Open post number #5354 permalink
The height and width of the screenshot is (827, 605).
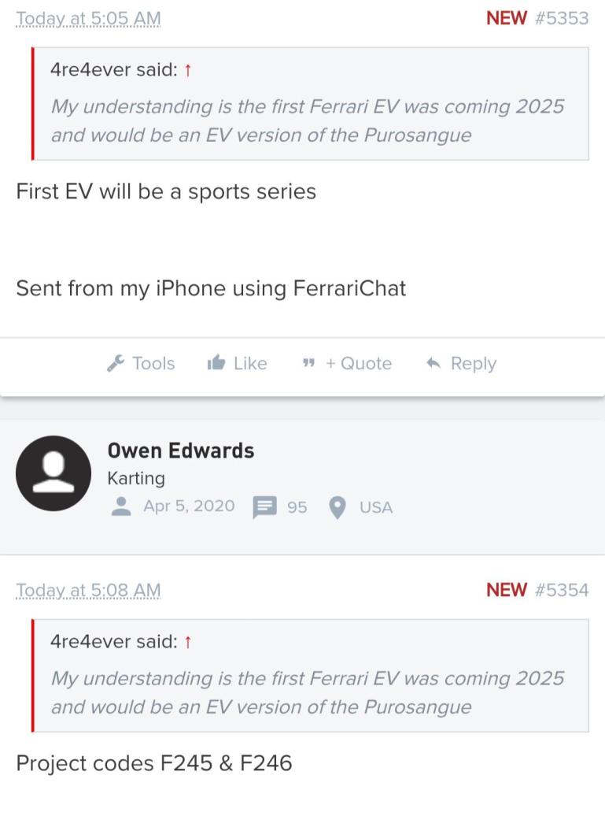pyautogui.click(x=561, y=590)
